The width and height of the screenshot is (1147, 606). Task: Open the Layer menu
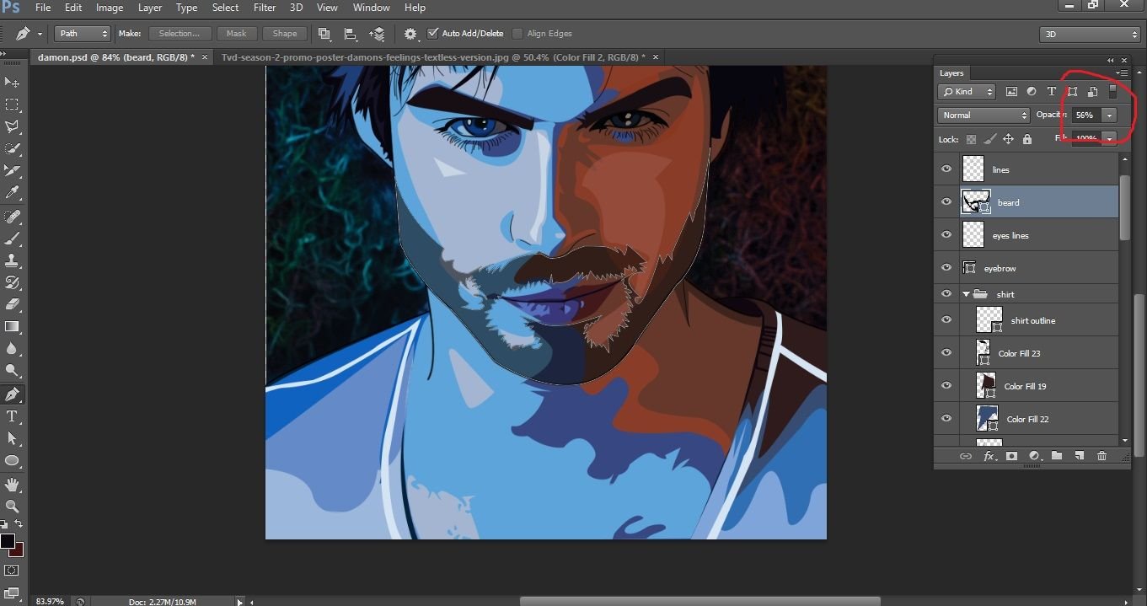point(150,8)
